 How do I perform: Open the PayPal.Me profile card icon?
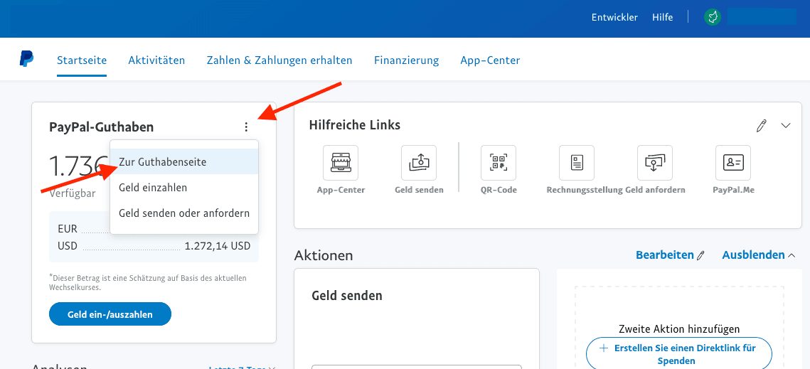pos(733,163)
